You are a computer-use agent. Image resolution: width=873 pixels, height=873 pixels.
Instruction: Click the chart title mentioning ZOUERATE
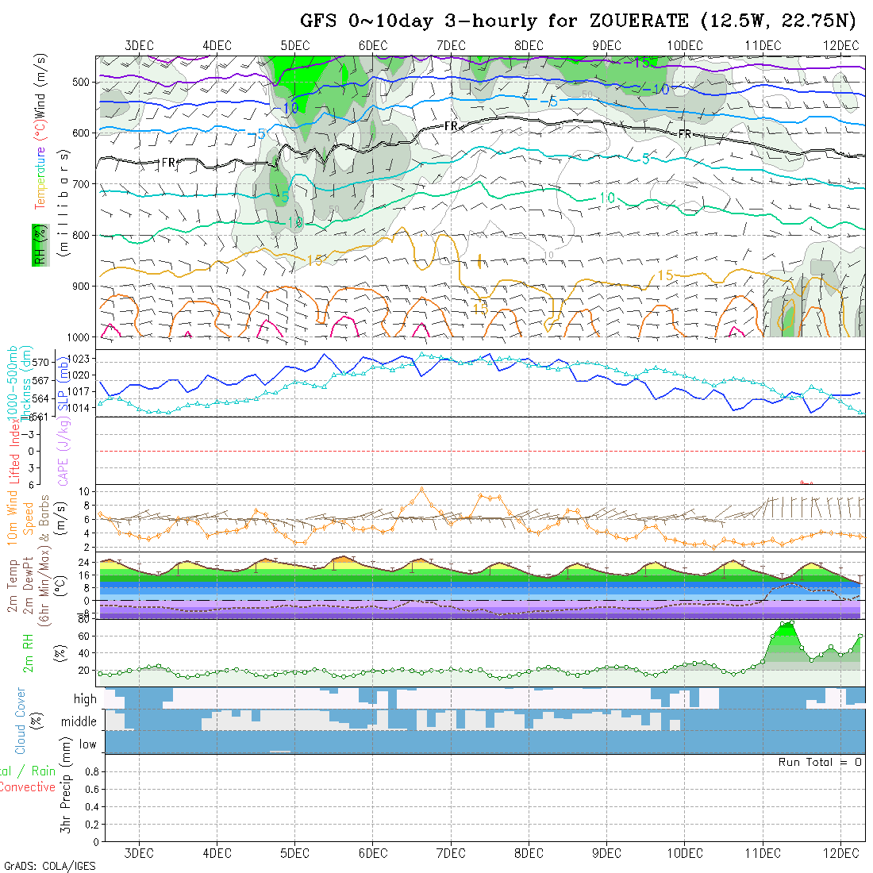point(577,21)
